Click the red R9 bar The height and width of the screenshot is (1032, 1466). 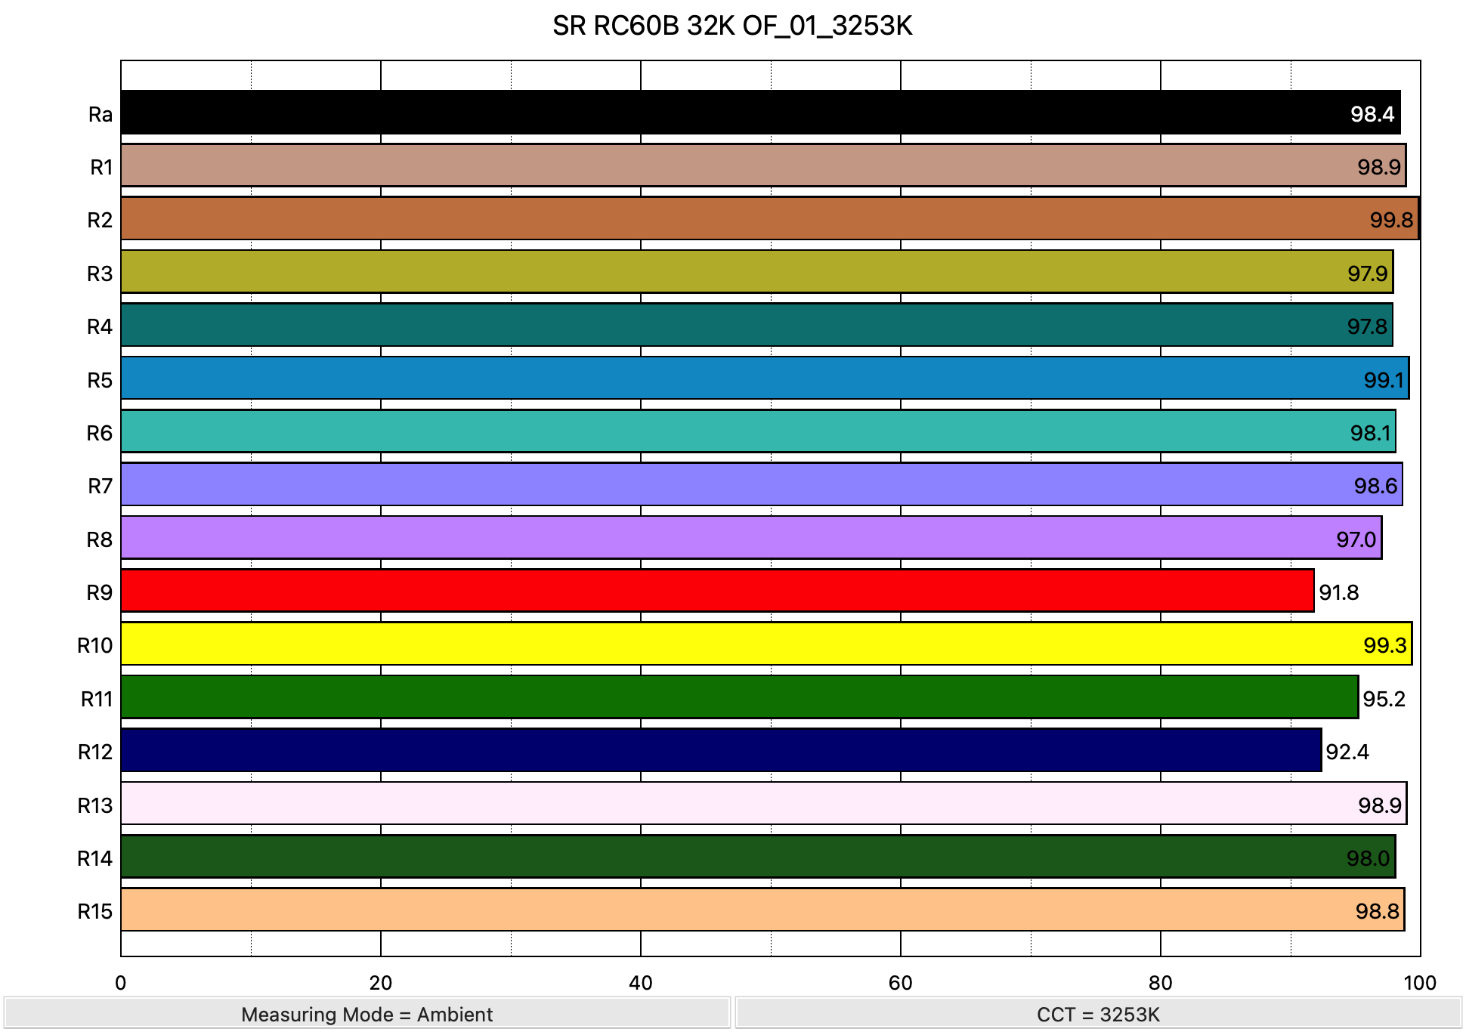[x=718, y=591]
